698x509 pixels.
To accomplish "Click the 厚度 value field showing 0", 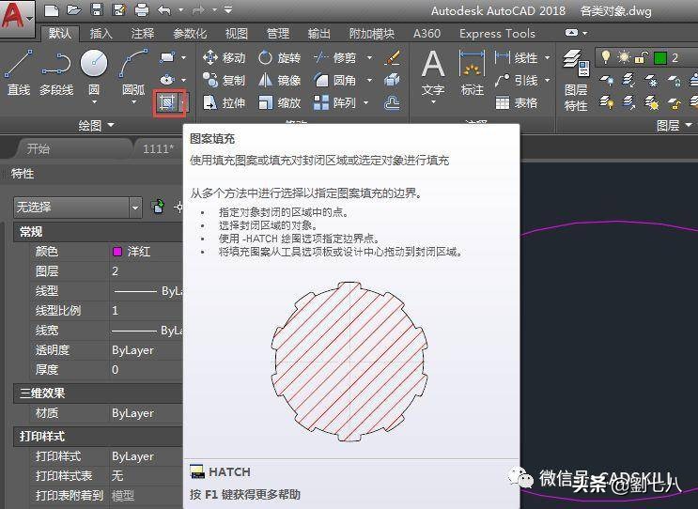I will coord(146,369).
